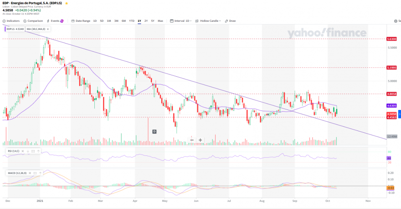Activate the Draw tool
The height and width of the screenshot is (209, 401).
tap(230, 21)
